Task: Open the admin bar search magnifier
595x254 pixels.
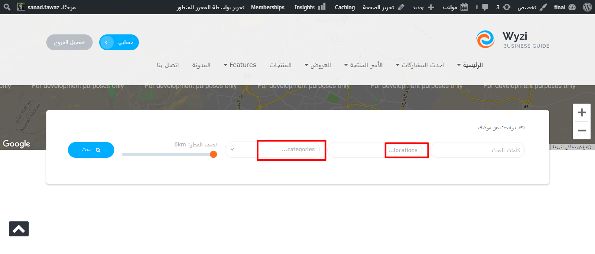Action: point(7,7)
